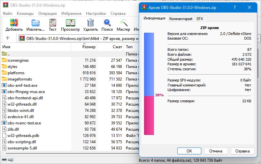Click the archive path address field
This screenshot has height=164, width=261.
78,38
